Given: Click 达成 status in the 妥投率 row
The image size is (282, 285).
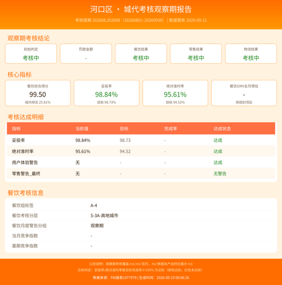Looking at the screenshot, I should (218, 140).
